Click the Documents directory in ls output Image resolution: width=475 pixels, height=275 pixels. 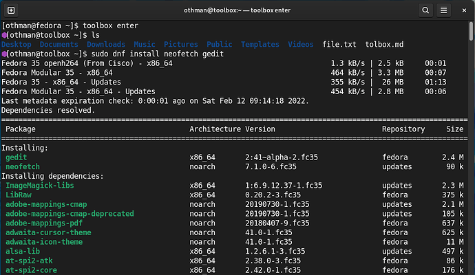tap(59, 44)
